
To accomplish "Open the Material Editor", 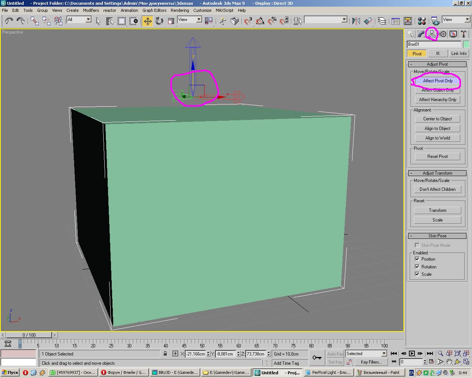I will [422, 21].
